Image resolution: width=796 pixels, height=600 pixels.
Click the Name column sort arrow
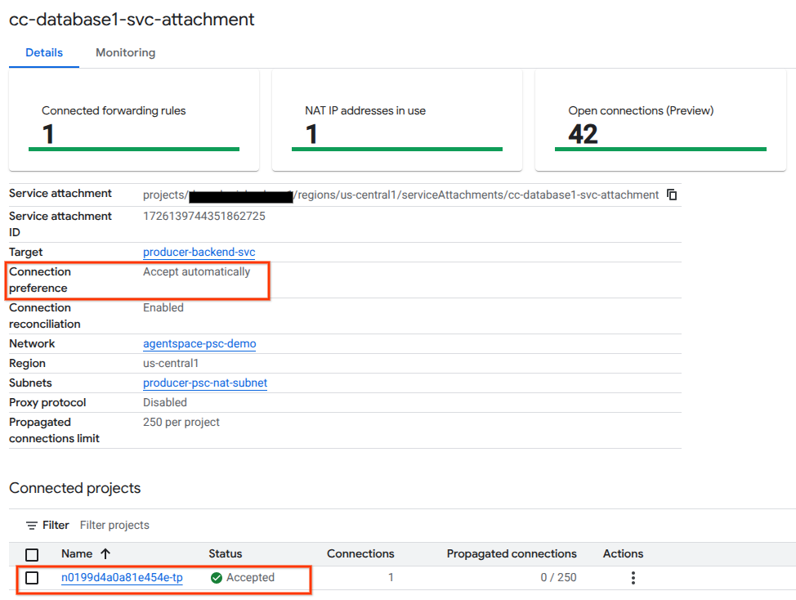click(x=105, y=554)
